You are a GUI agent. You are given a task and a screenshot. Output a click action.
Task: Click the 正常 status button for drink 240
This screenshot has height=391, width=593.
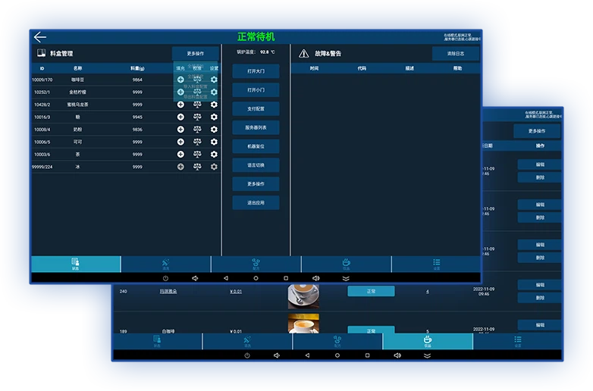coord(371,291)
